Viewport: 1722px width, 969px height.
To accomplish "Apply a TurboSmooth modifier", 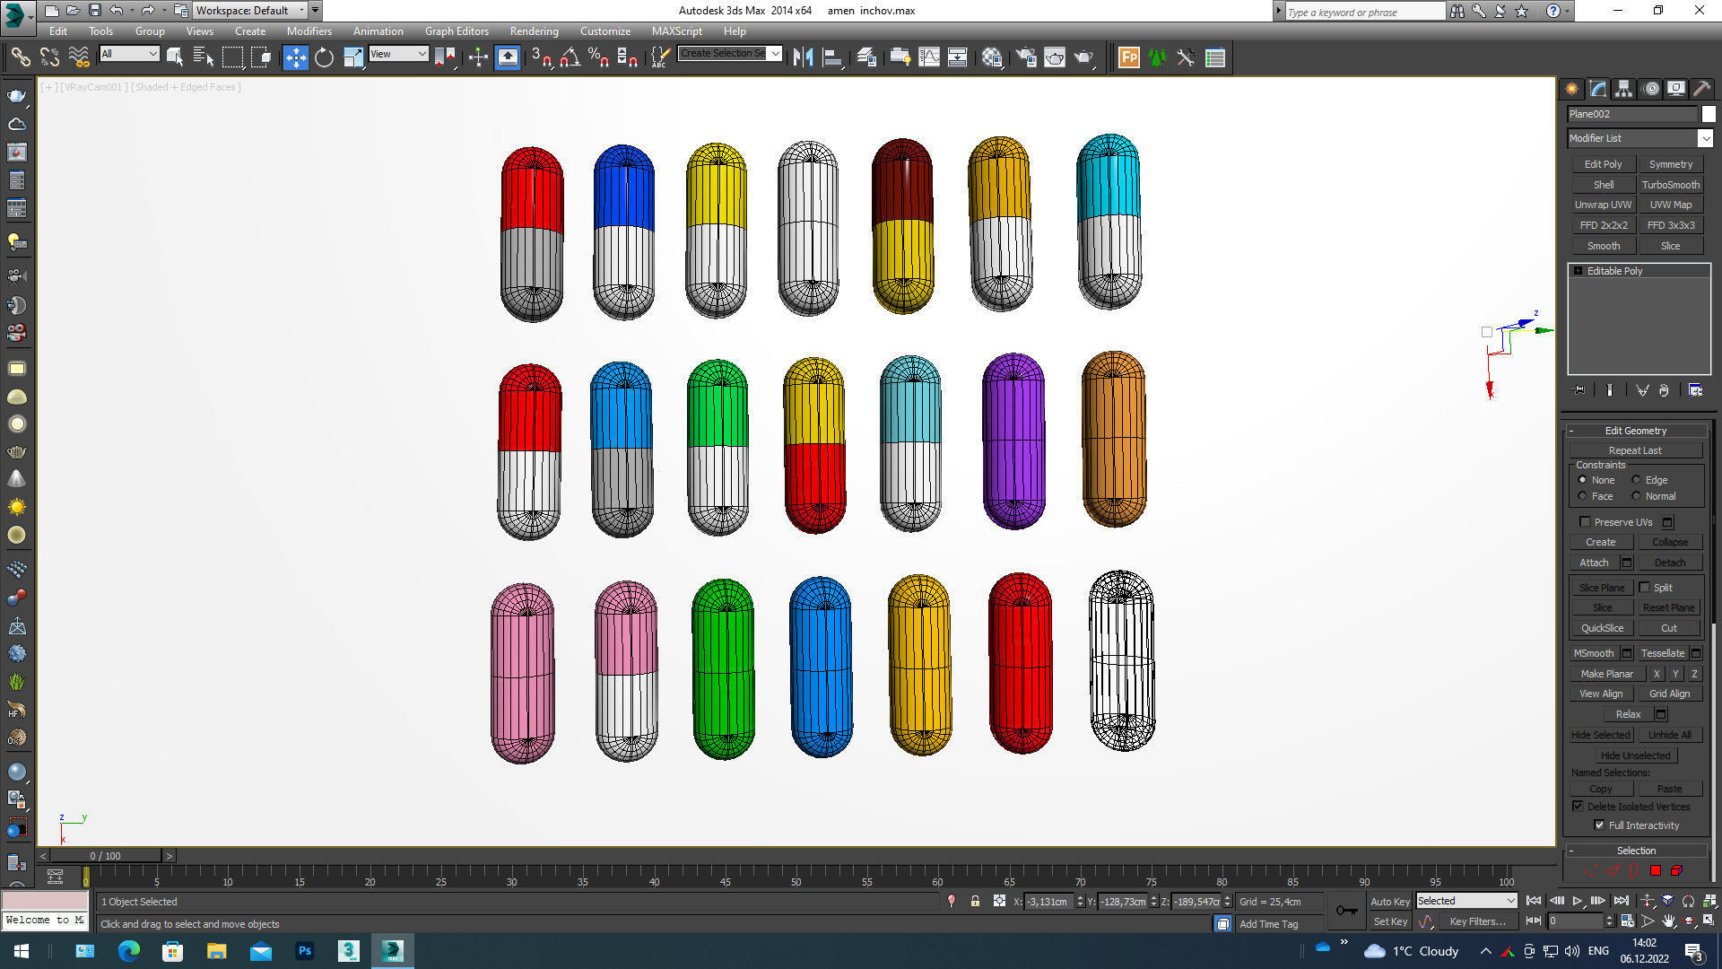I will pos(1670,184).
